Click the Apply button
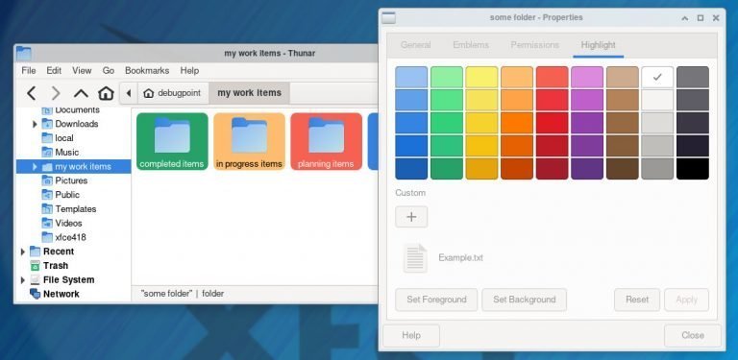This screenshot has height=360, width=738. (x=686, y=300)
